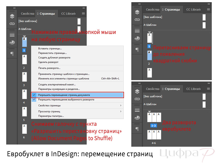Image resolution: width=218 pixels, height=163 pixels.
Task: Open Stroke icon in bottom-right panel
Action: point(137,110)
